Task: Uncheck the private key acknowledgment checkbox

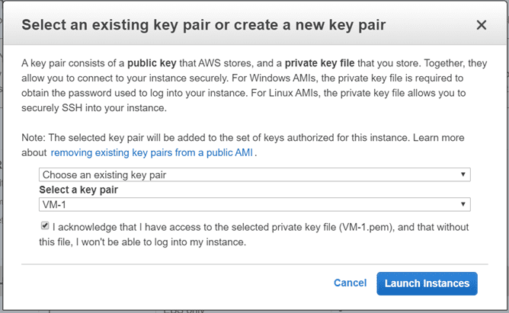Action: 45,226
